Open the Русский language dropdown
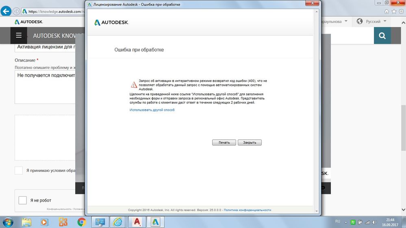The width and height of the screenshot is (406, 228). coord(376,21)
